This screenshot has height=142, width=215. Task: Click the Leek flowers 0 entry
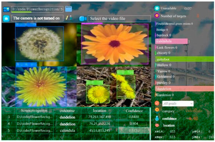(167, 48)
